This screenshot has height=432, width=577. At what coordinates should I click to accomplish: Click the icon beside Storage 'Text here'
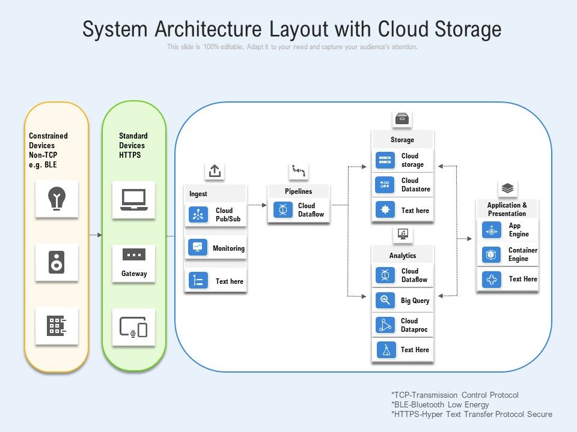pos(385,210)
